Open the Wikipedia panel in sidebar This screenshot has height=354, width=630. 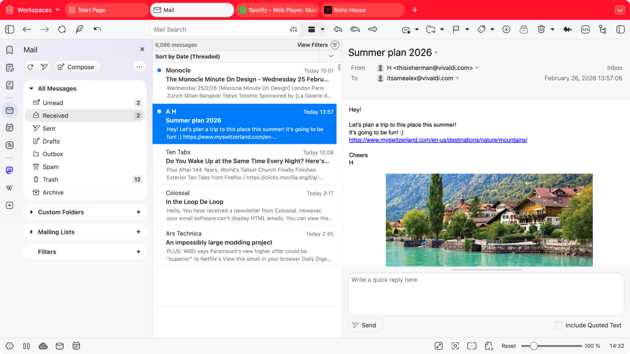click(x=9, y=188)
